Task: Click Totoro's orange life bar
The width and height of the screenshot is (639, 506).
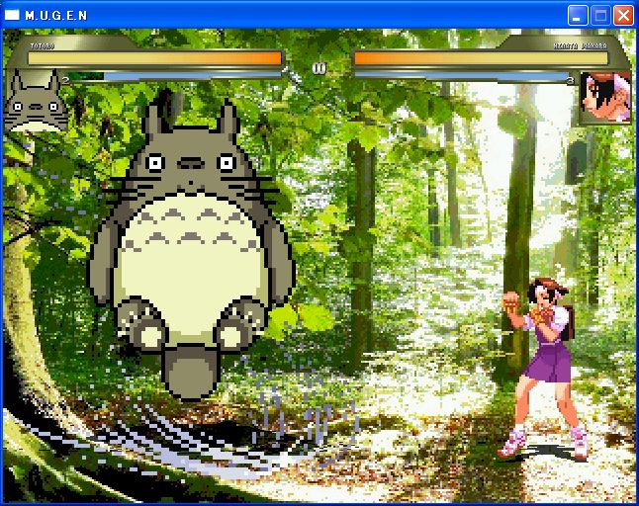Action: [155, 58]
